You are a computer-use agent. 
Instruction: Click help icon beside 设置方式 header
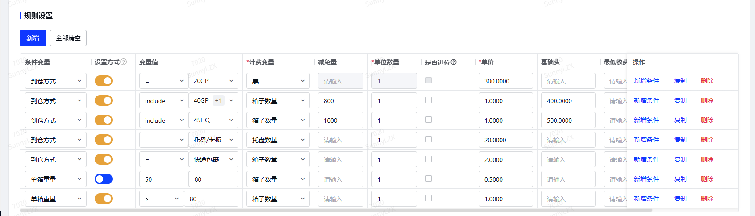[124, 62]
